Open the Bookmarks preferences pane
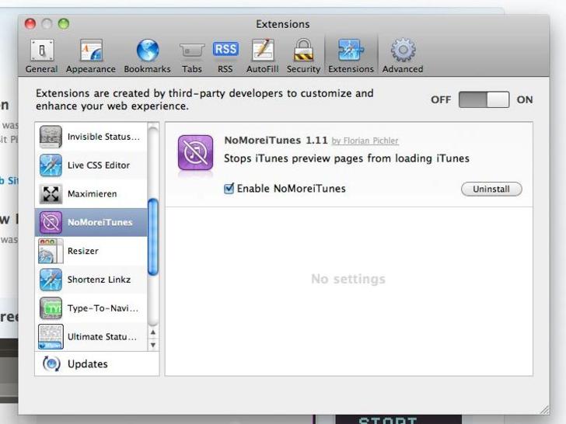 tap(147, 56)
